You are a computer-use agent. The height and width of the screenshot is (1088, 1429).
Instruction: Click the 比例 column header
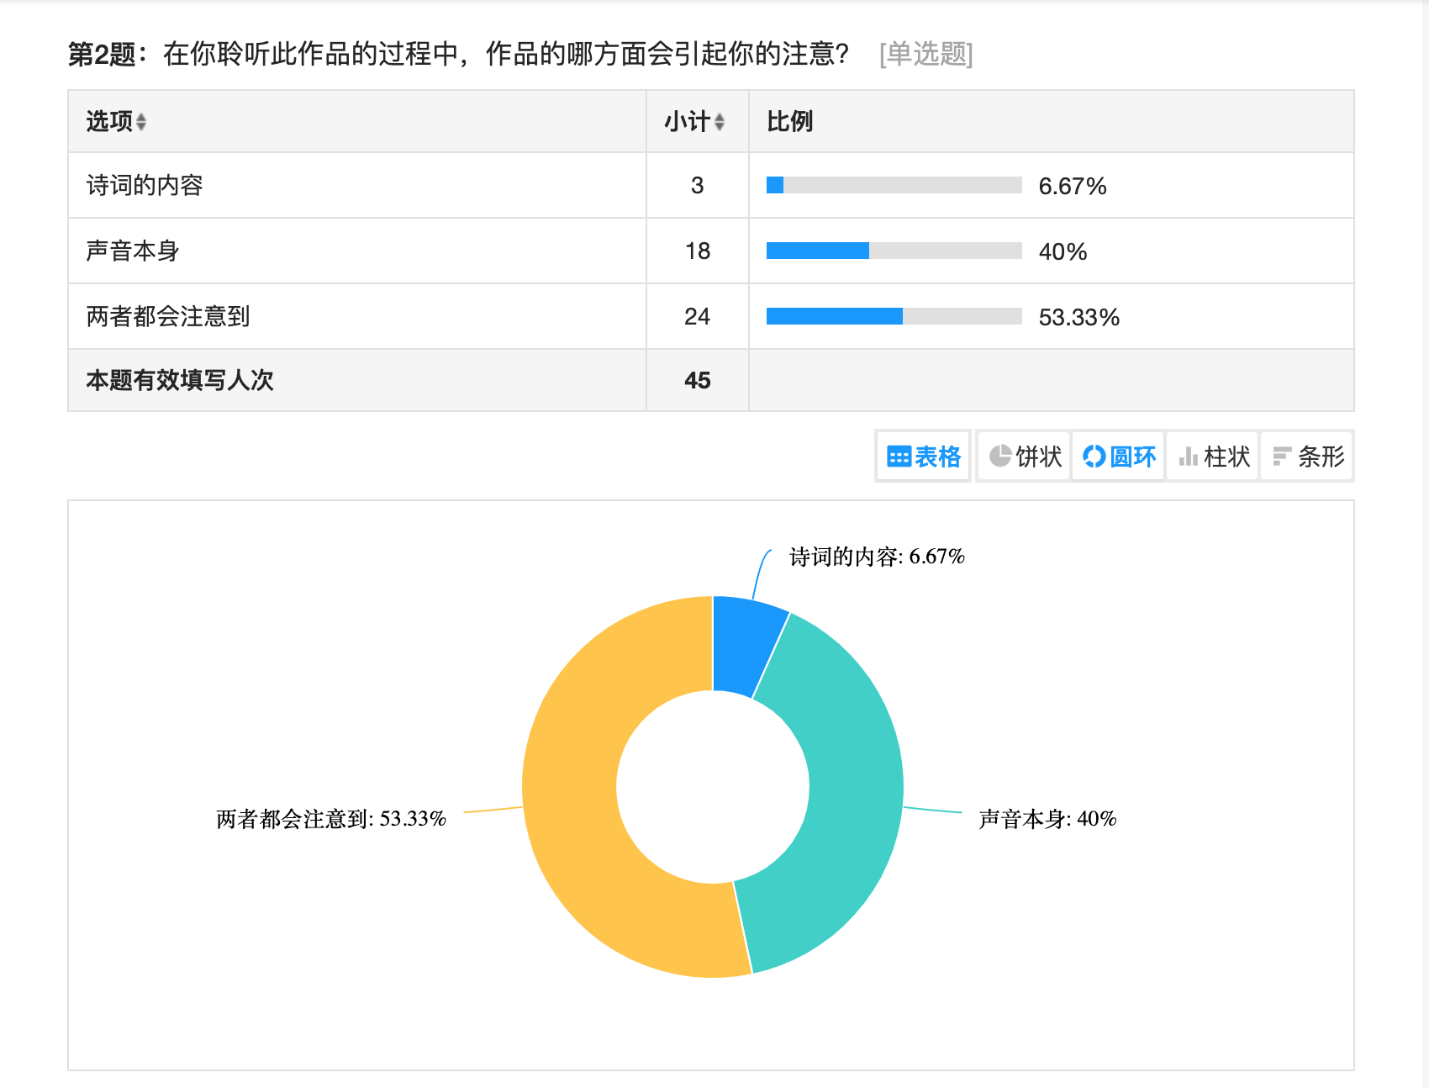pyautogui.click(x=790, y=122)
